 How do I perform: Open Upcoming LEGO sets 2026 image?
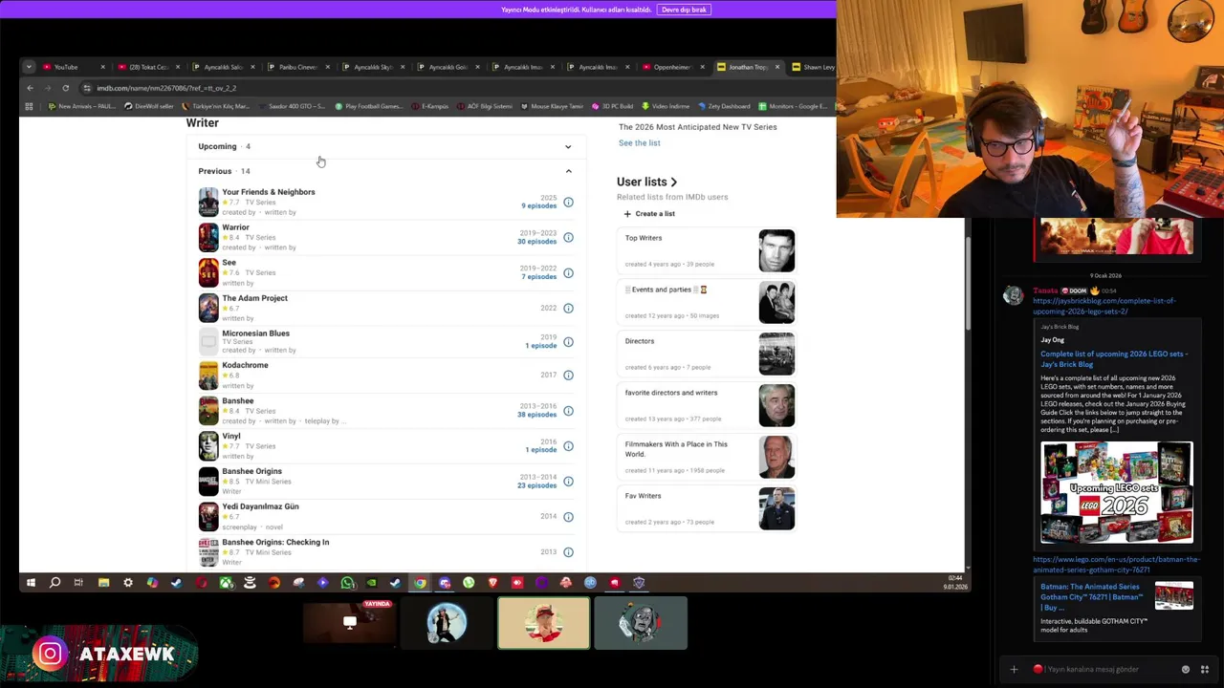(1117, 492)
